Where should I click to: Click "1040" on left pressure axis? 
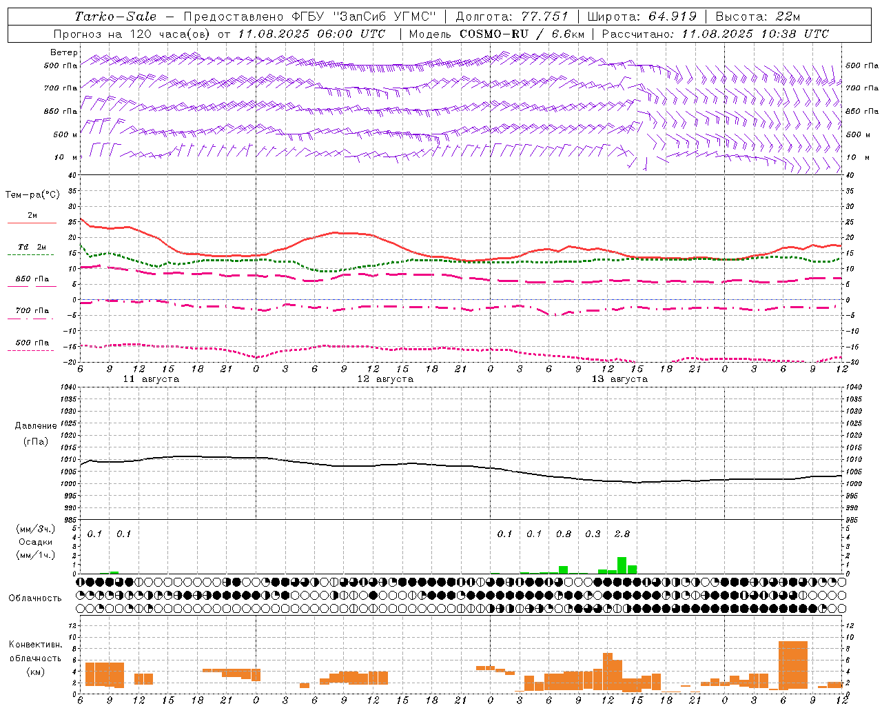pyautogui.click(x=69, y=387)
